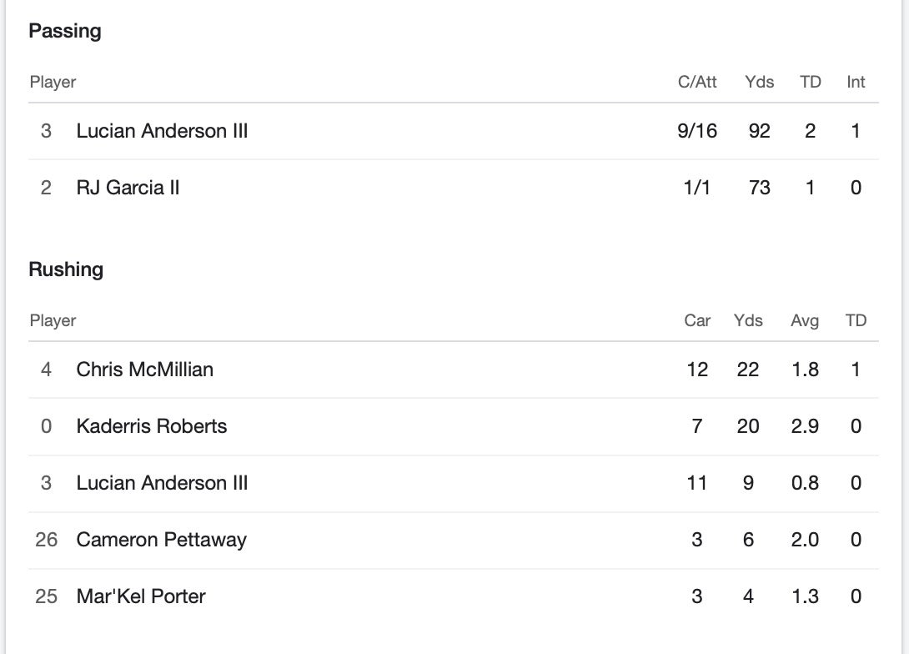The height and width of the screenshot is (654, 909).
Task: Open Cameron Pettaway player entry
Action: [x=161, y=540]
